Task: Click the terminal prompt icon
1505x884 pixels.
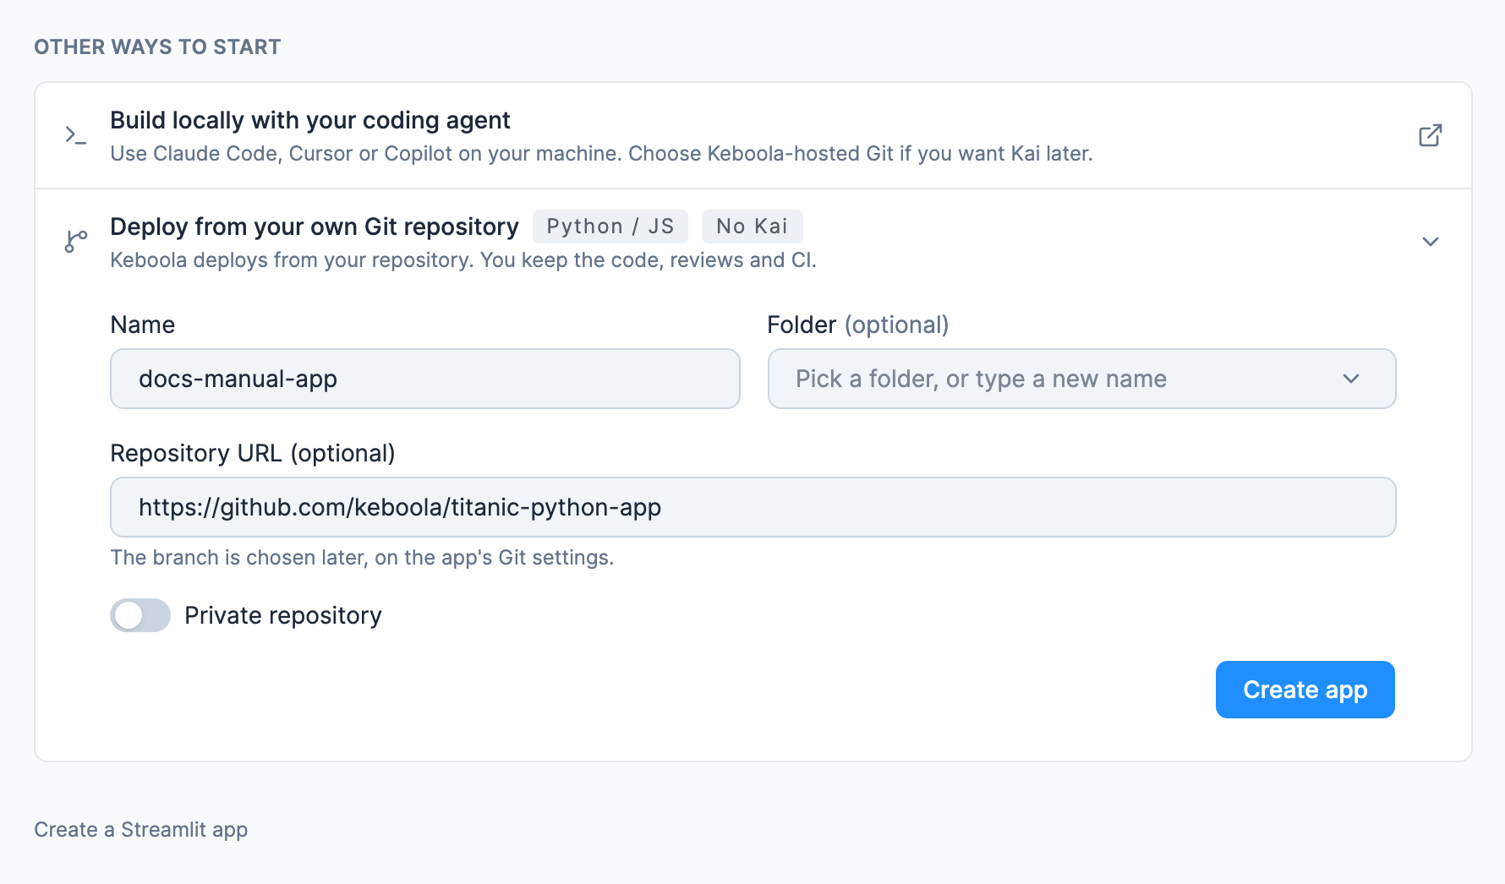Action: point(76,135)
